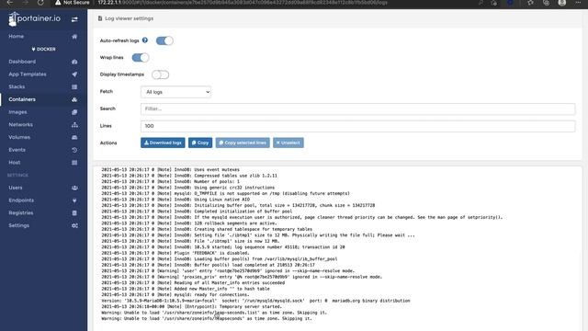
Task: Click the Lines field showing 100
Action: (357, 126)
